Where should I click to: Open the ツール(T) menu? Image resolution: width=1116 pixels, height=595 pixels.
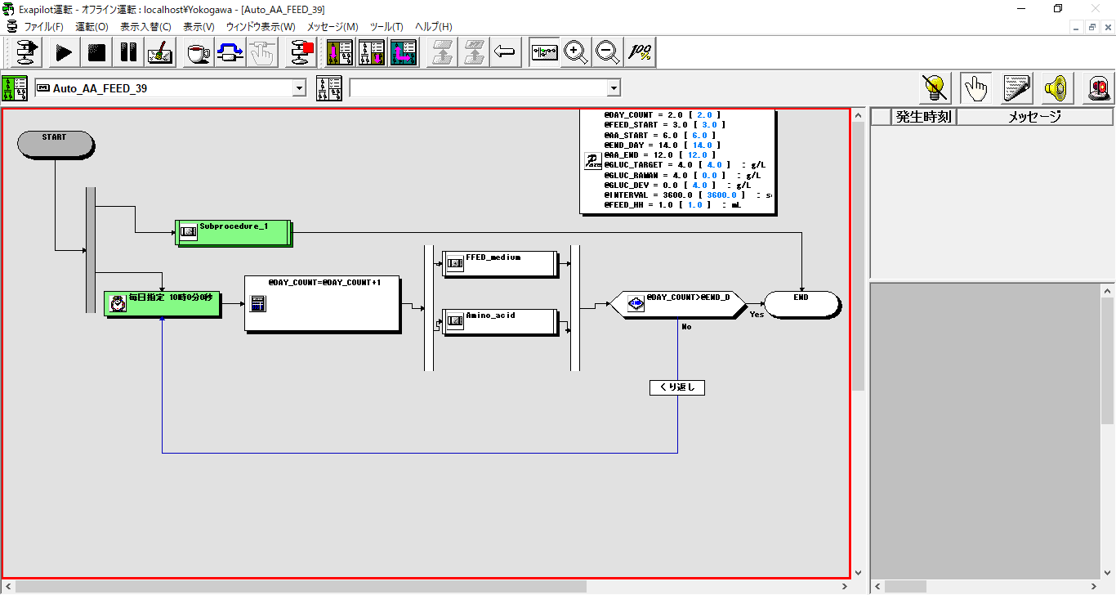(386, 27)
